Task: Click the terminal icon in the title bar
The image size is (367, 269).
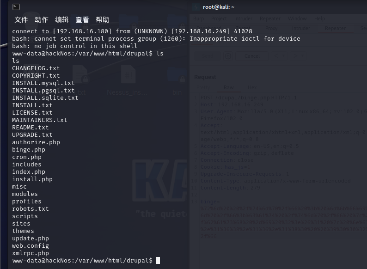Action: 16,7
